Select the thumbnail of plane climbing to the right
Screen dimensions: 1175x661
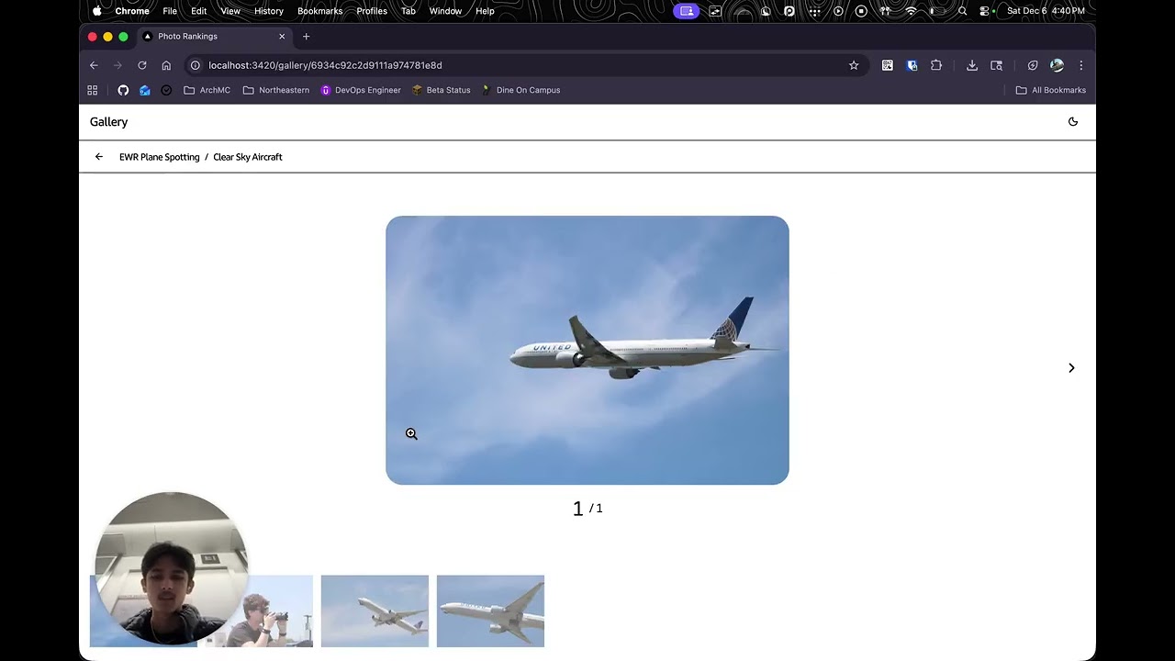pyautogui.click(x=375, y=611)
